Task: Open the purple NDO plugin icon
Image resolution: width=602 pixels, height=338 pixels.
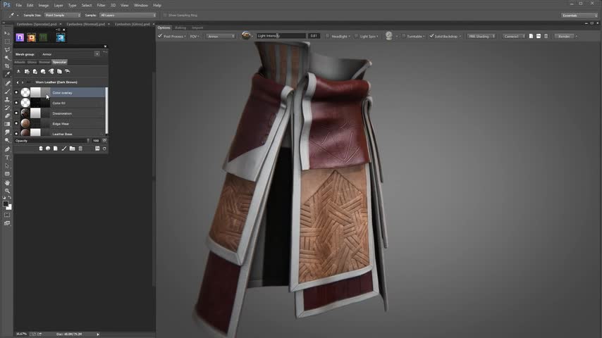Action: 20,37
